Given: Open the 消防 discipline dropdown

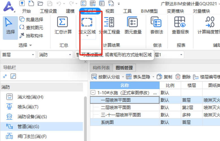Looking at the screenshot, I should [55, 55].
